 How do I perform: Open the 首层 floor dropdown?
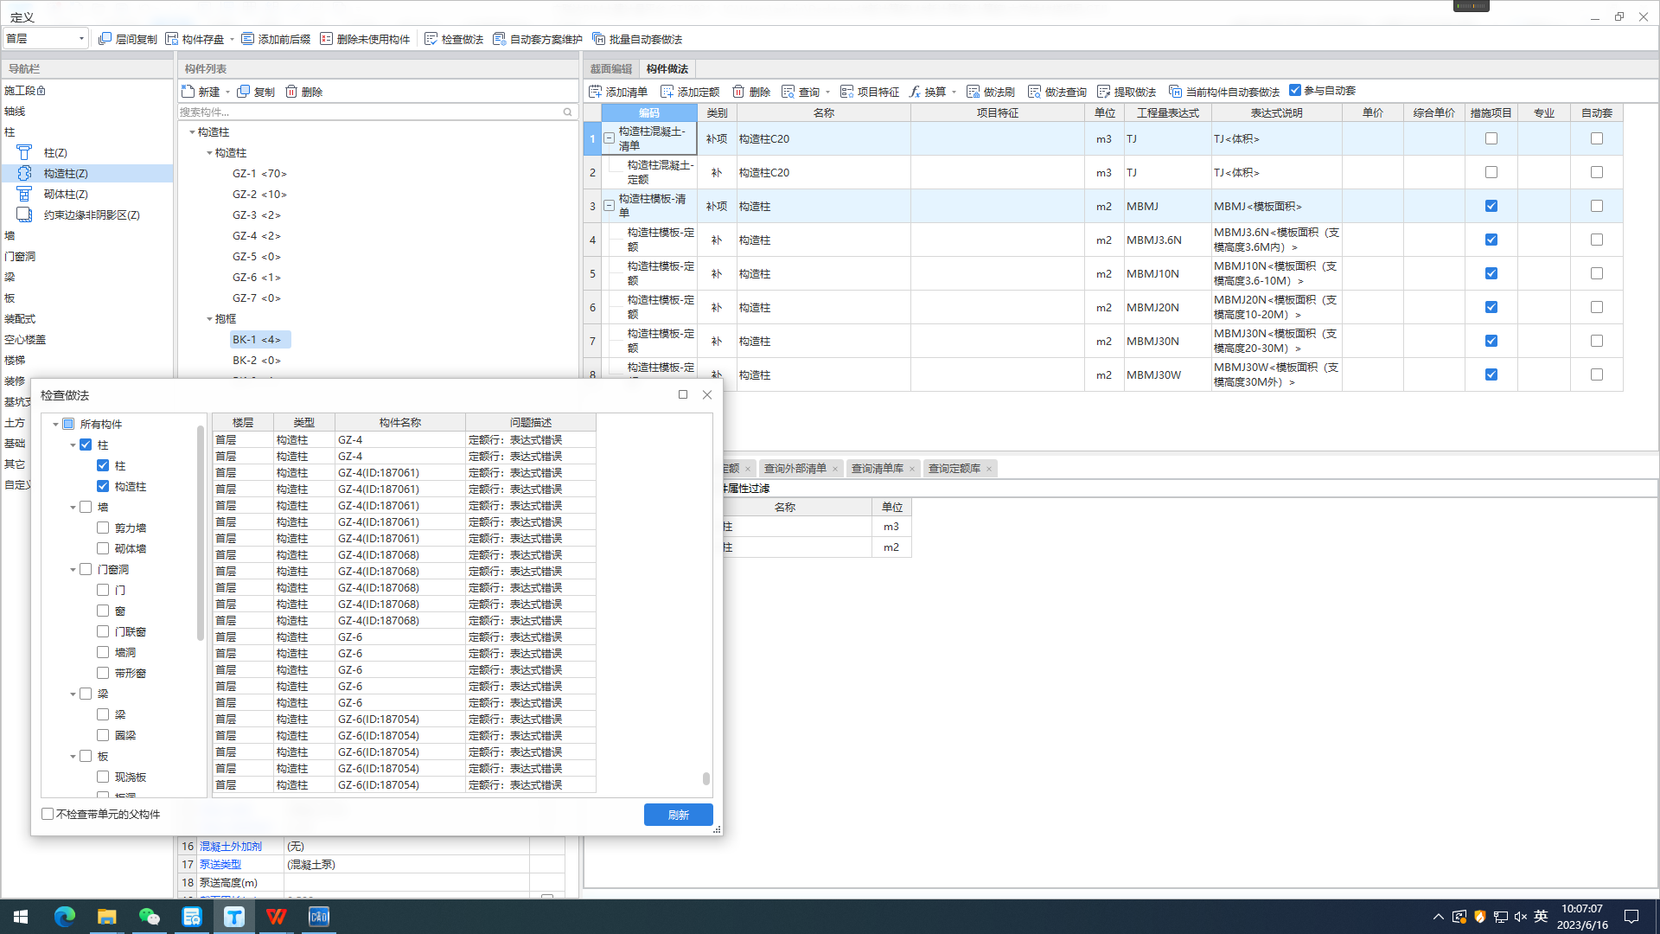point(46,38)
